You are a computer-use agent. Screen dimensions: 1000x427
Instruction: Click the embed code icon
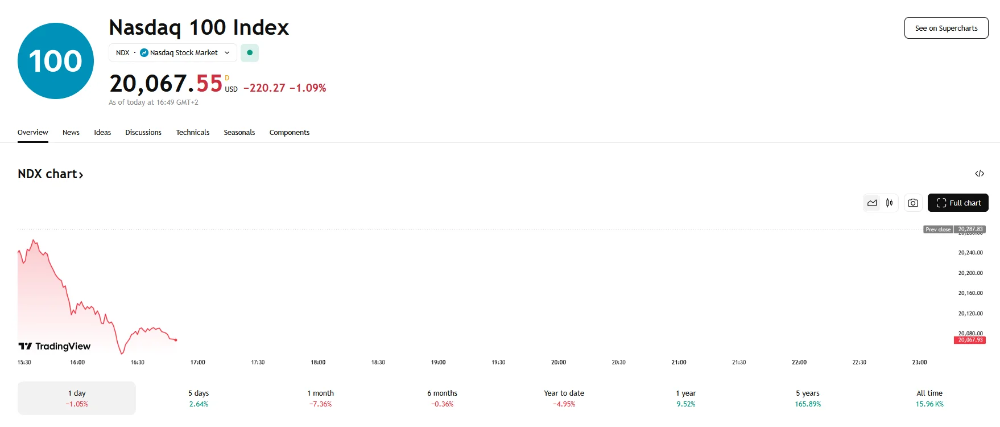[980, 174]
